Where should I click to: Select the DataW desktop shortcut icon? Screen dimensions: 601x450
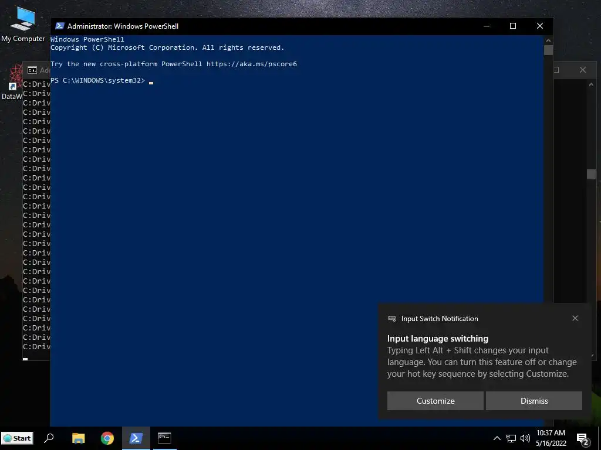click(x=12, y=83)
